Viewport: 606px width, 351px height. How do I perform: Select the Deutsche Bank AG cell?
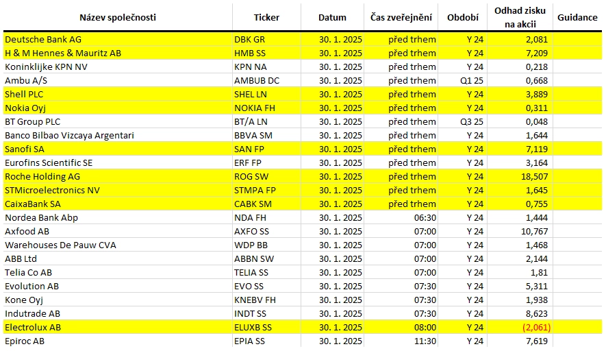pyautogui.click(x=118, y=40)
